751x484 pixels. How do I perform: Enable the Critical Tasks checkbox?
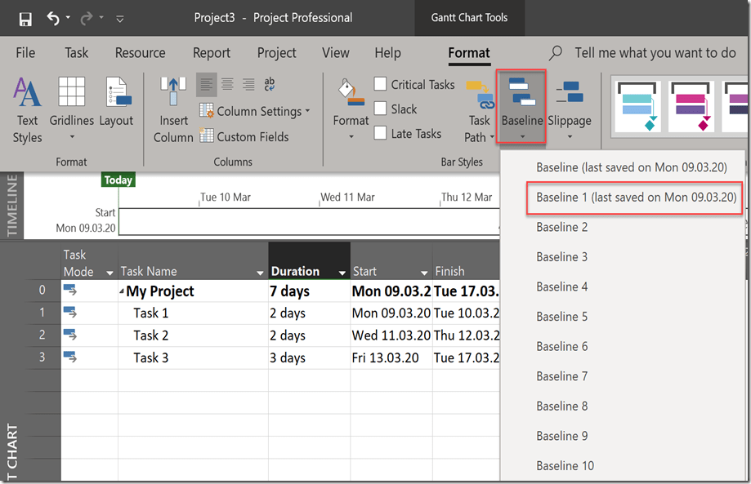pyautogui.click(x=381, y=84)
